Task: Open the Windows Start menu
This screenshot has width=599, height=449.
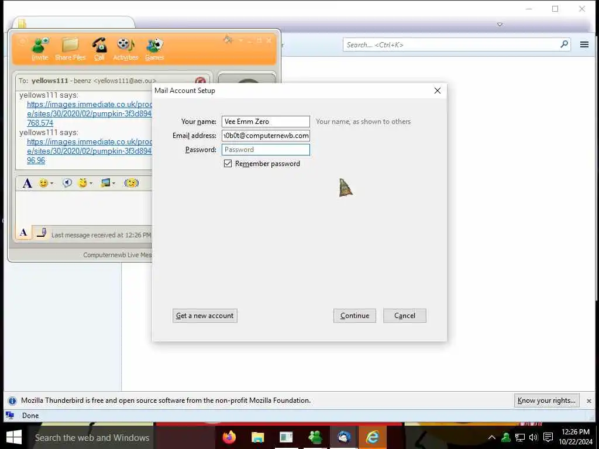Action: [x=14, y=437]
